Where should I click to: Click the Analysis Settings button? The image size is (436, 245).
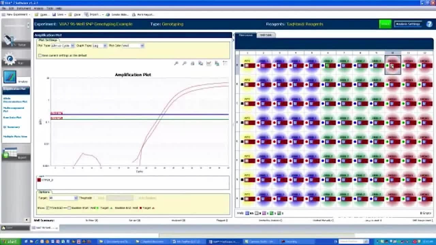[x=408, y=24]
